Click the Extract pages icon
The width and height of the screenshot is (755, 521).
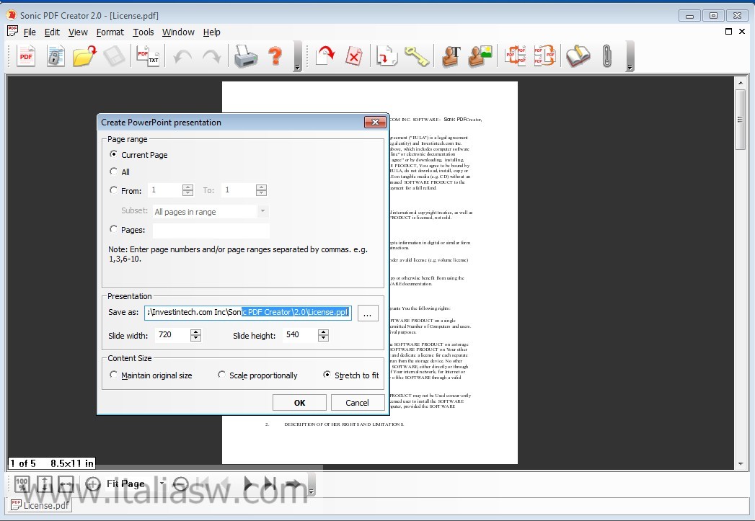pyautogui.click(x=387, y=56)
